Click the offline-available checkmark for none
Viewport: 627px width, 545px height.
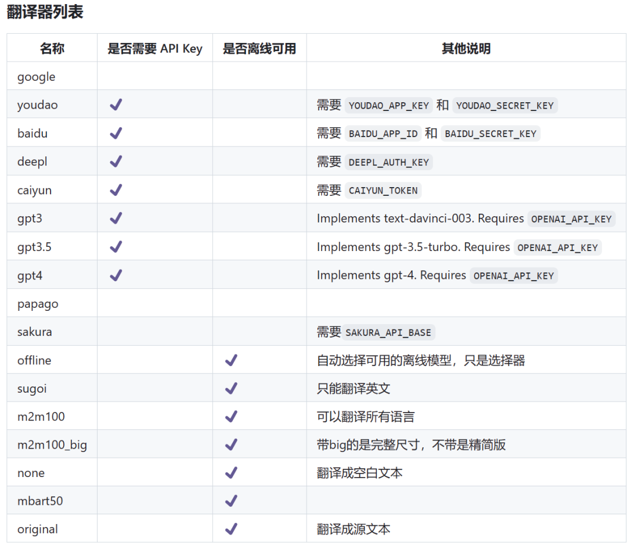[x=231, y=473]
